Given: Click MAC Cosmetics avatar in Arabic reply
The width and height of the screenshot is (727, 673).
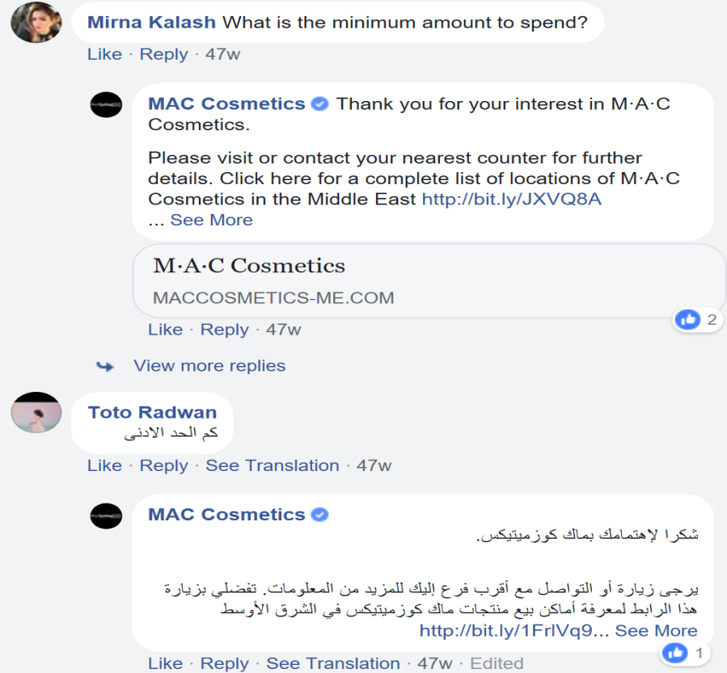Looking at the screenshot, I should [106, 515].
